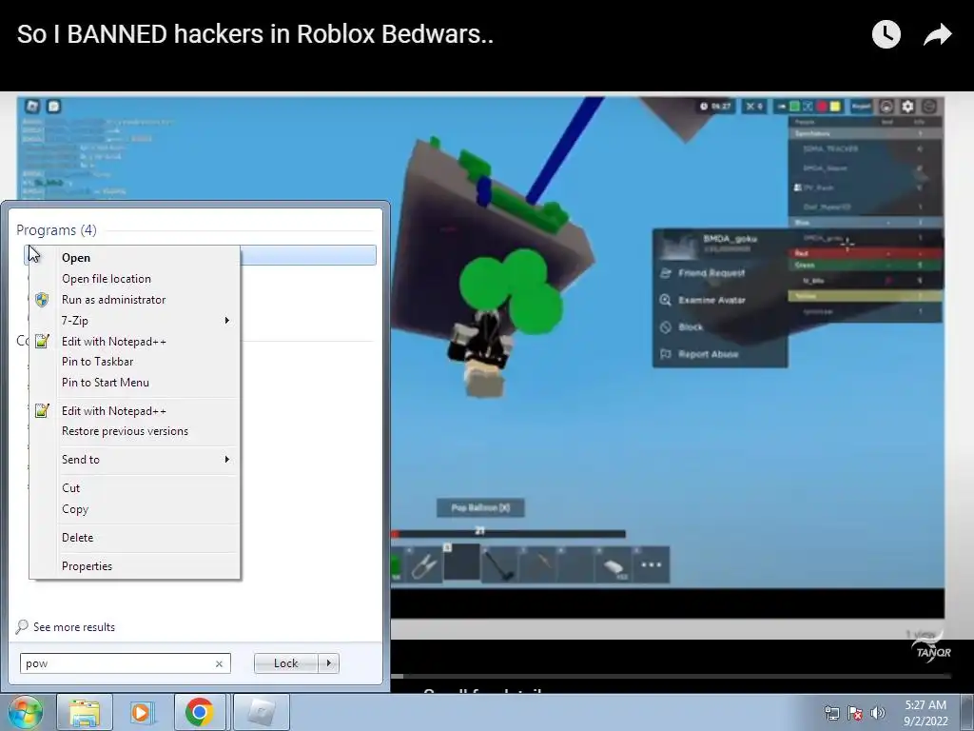Click the match timer showing 06:27

(x=715, y=107)
